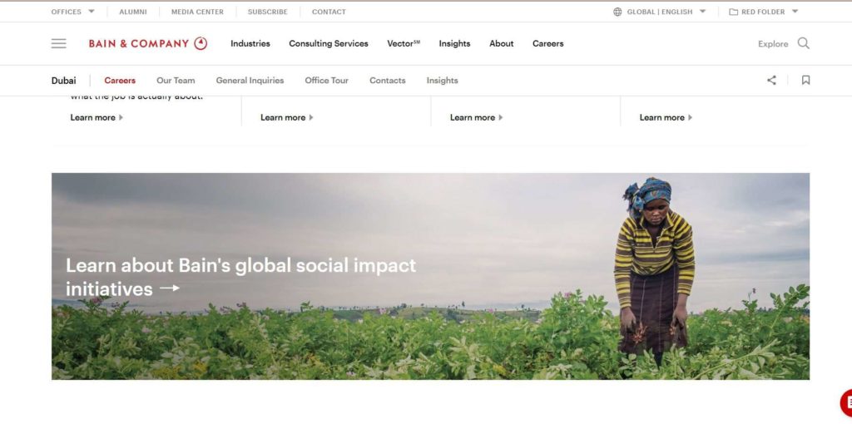Click the share icon
The width and height of the screenshot is (852, 424).
tap(771, 81)
